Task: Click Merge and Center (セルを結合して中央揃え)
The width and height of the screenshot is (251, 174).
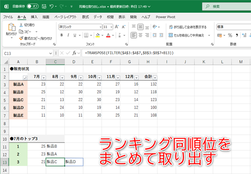Action: click(186, 35)
